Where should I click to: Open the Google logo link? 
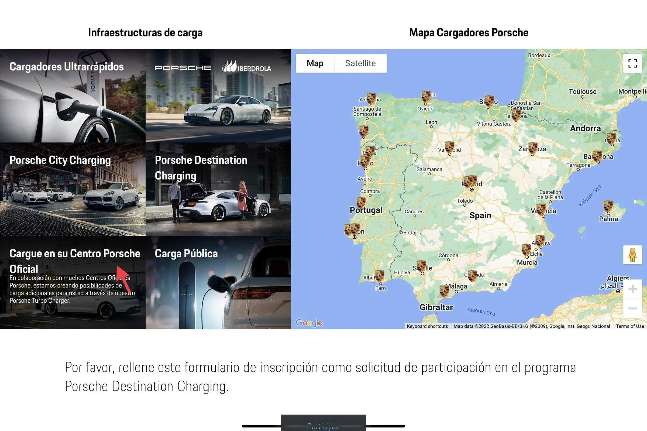309,323
